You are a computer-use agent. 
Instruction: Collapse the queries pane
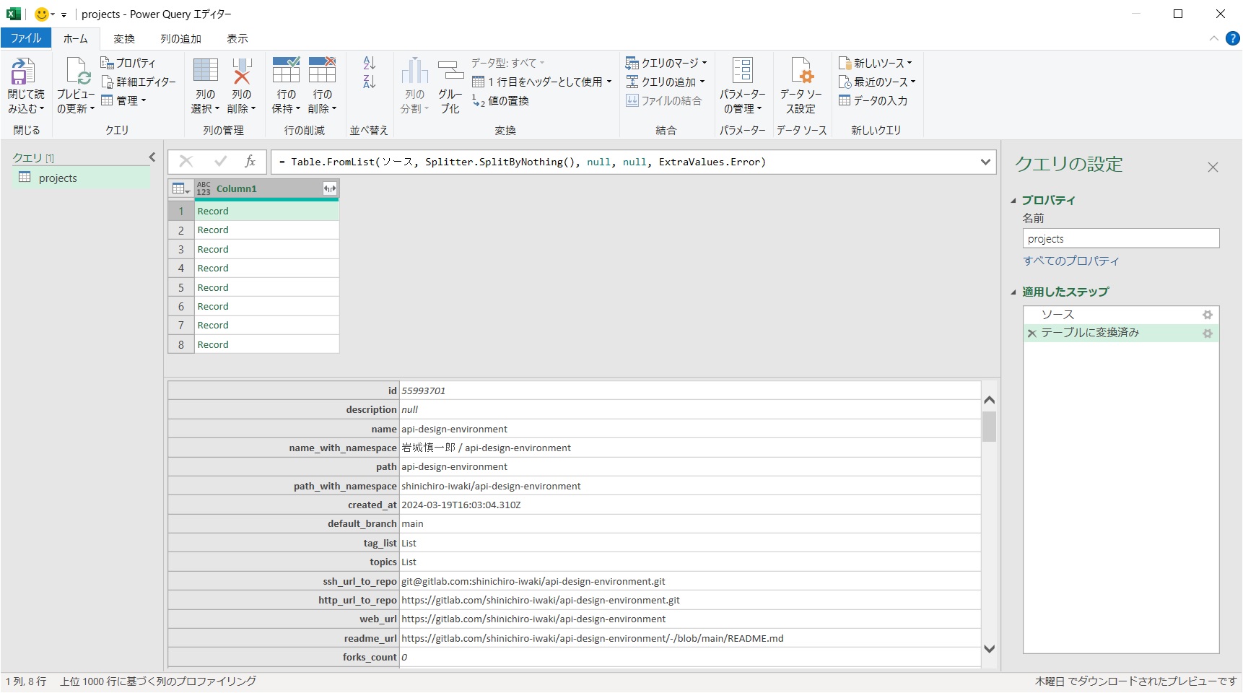click(152, 157)
